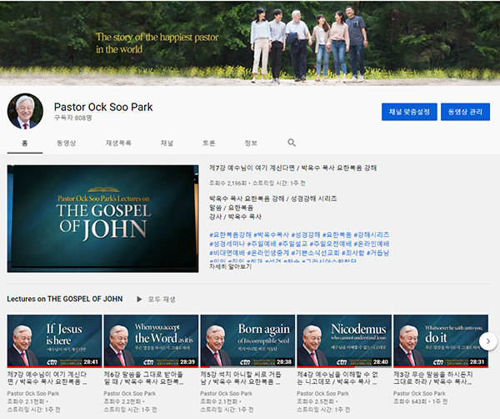Image resolution: width=500 pixels, height=419 pixels.
Task: Click the #박옥수목사 hashtag
Action: pyautogui.click(x=271, y=235)
